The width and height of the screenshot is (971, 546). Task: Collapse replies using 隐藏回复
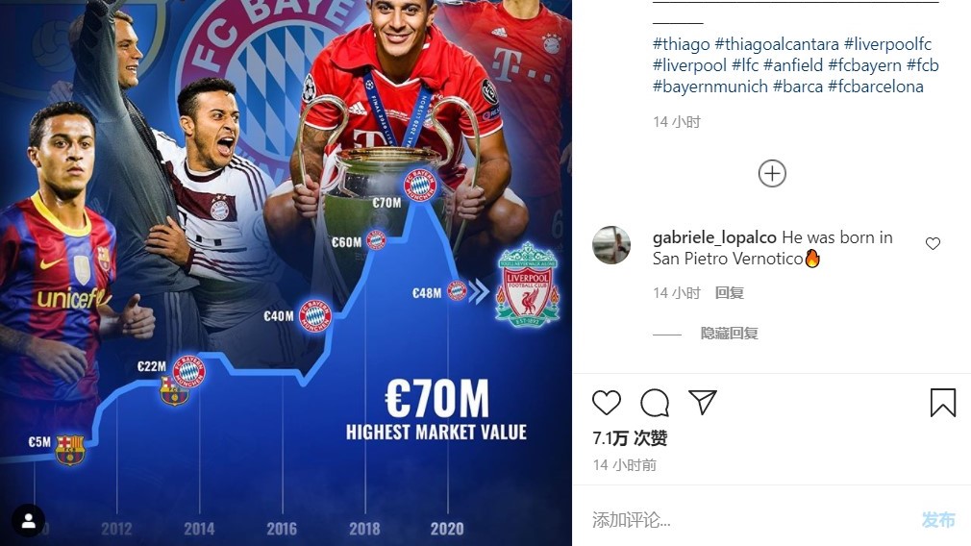click(x=729, y=334)
